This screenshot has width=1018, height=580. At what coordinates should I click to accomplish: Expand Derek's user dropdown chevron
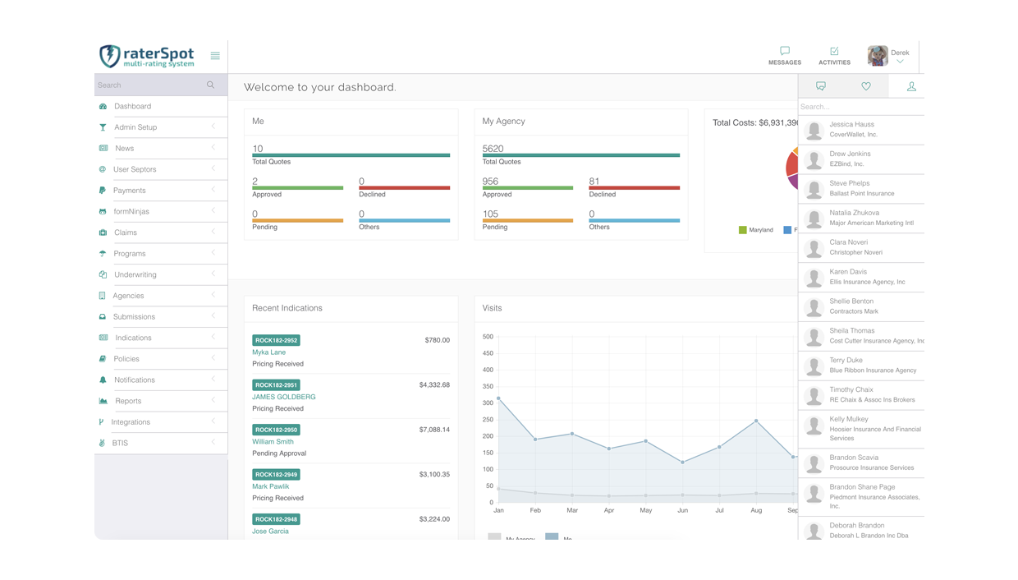tap(900, 62)
